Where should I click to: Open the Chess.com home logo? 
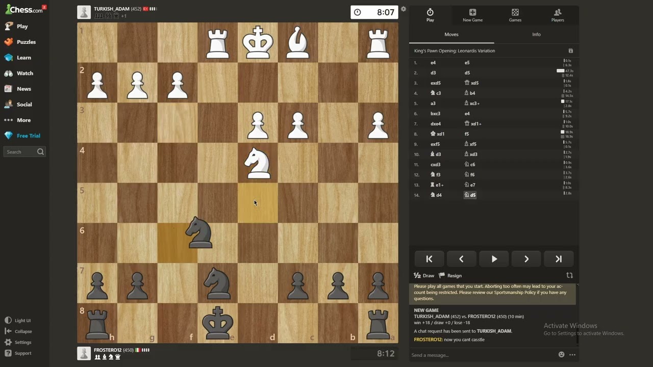coord(24,9)
